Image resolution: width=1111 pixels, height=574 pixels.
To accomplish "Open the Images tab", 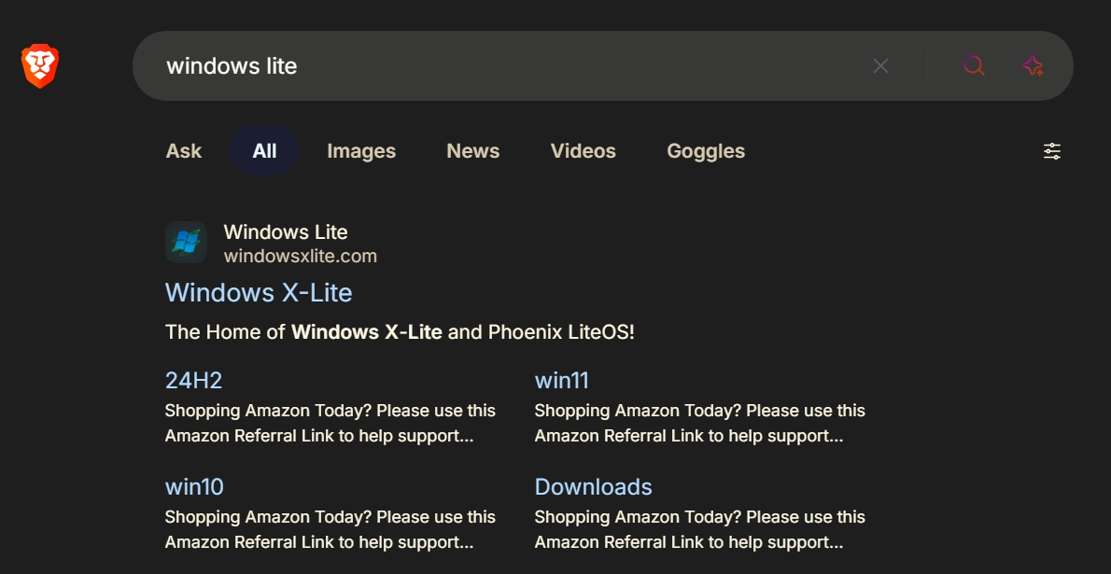I will (361, 151).
